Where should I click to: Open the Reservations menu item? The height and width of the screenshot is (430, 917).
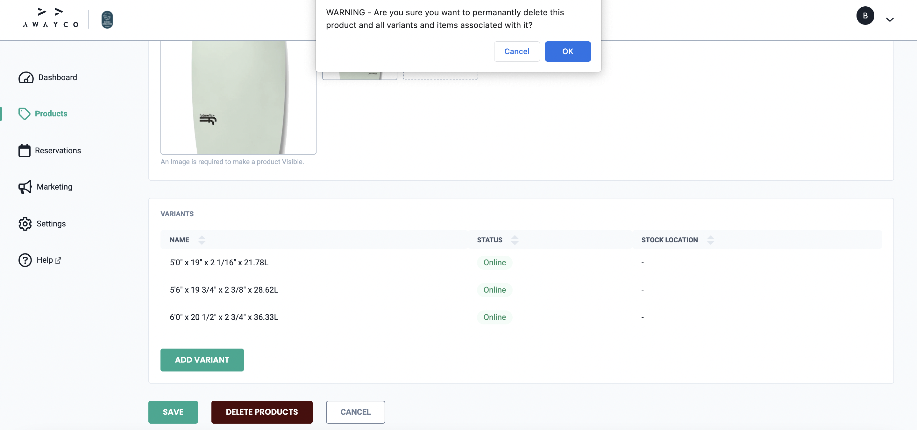point(58,150)
